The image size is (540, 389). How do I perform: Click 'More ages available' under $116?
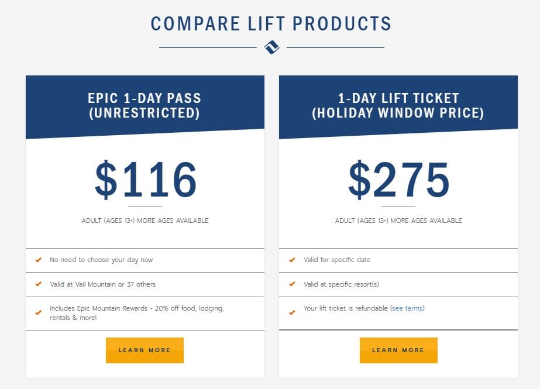click(x=173, y=221)
